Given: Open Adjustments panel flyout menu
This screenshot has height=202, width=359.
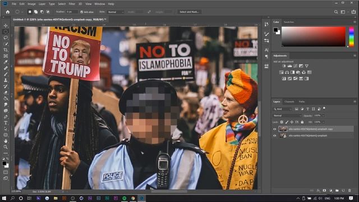Looking at the screenshot, I should coord(355,56).
